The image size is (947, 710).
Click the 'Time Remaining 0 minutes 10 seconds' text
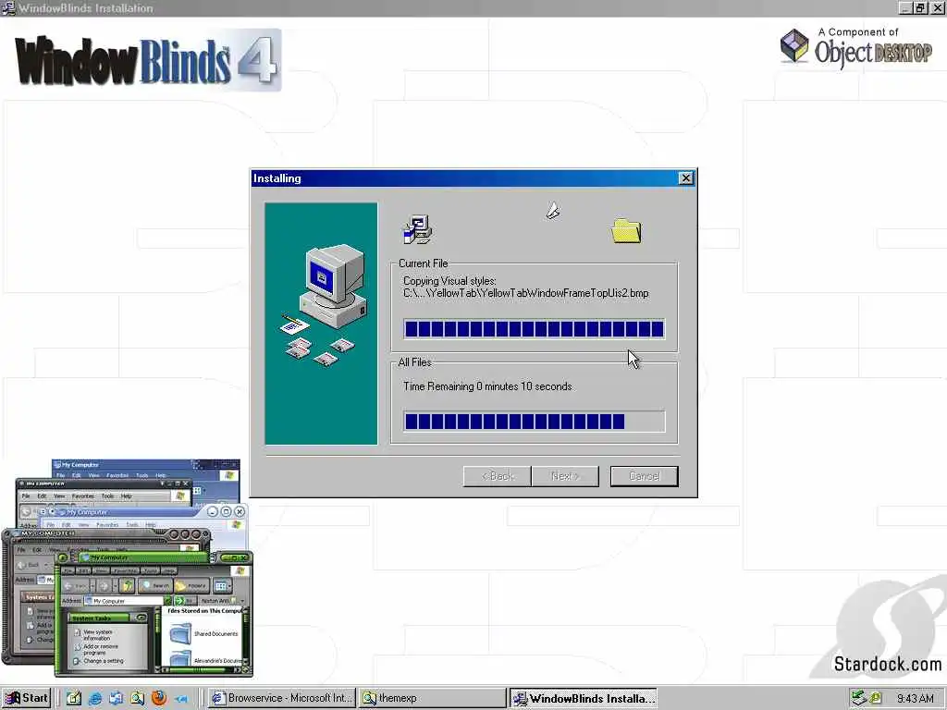tap(487, 386)
